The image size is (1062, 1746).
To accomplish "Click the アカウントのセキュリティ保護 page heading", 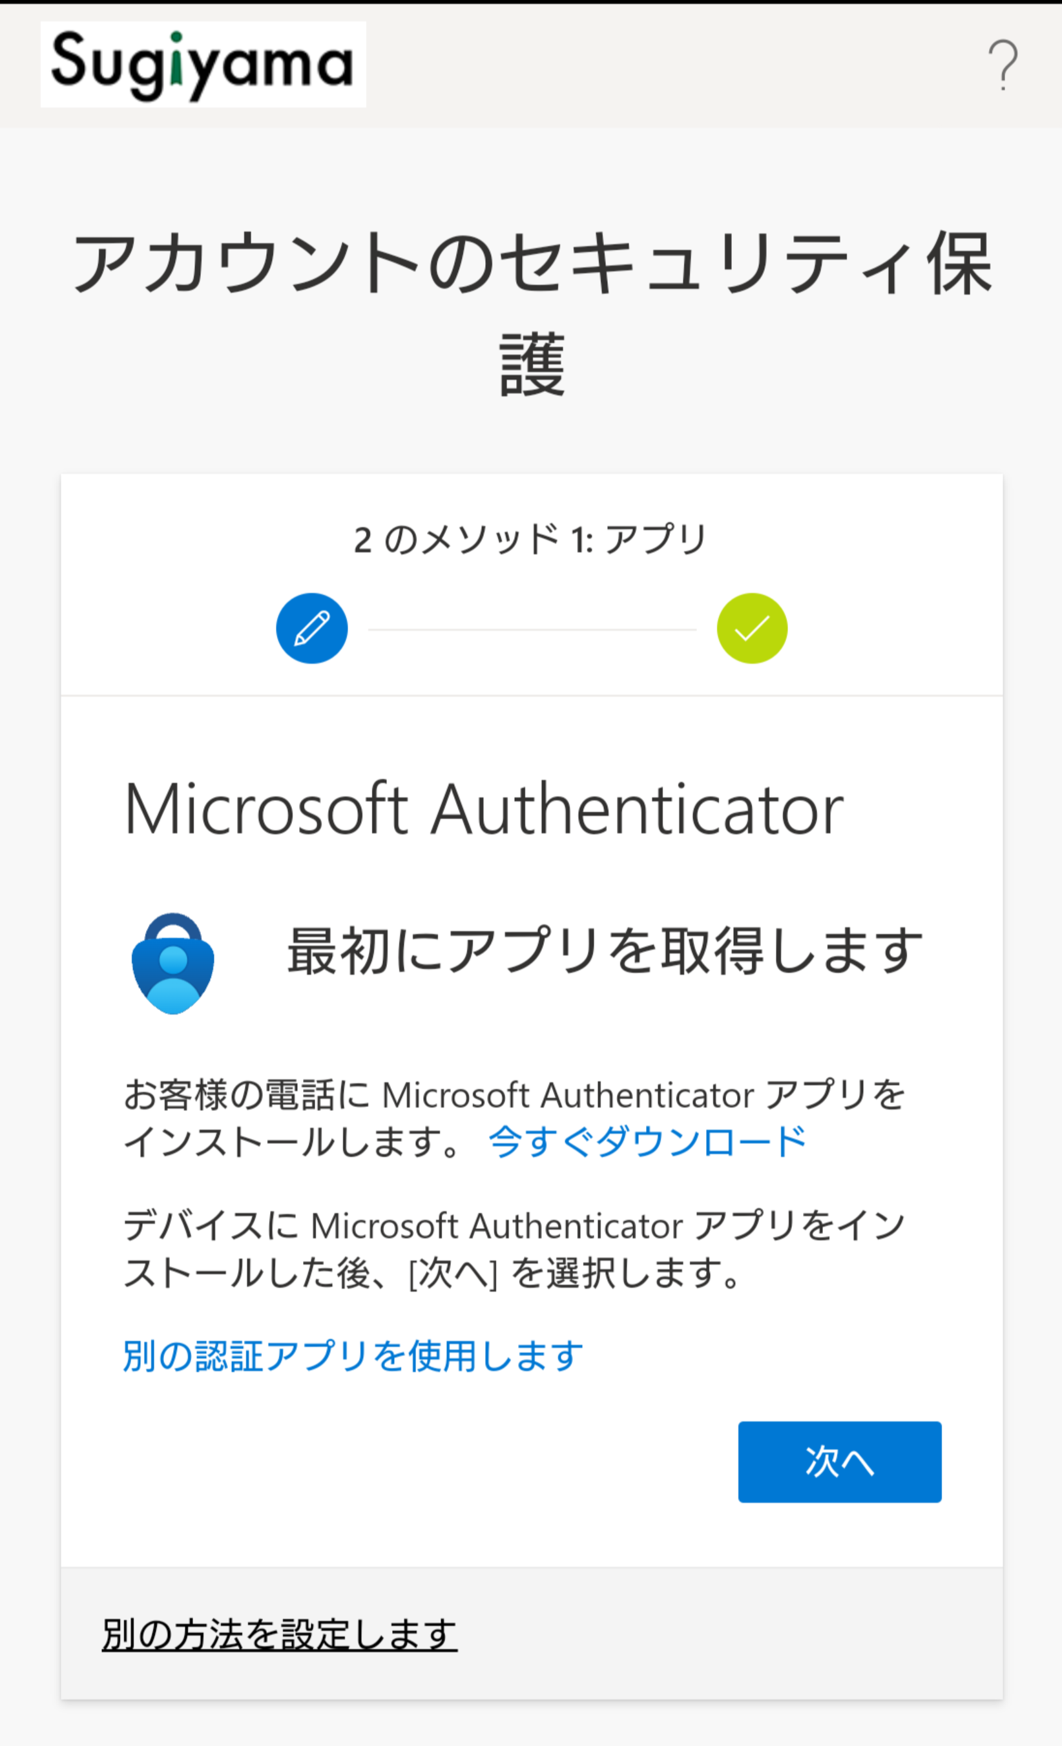I will pyautogui.click(x=532, y=264).
